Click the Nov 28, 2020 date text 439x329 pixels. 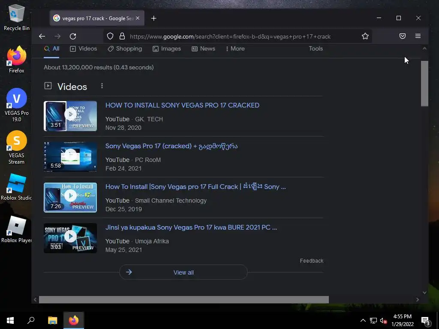coord(123,128)
